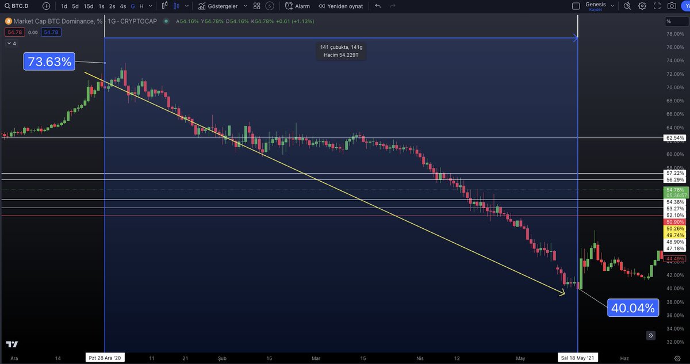Image resolution: width=690 pixels, height=364 pixels.
Task: Click the add symbol plus icon
Action: [x=46, y=6]
